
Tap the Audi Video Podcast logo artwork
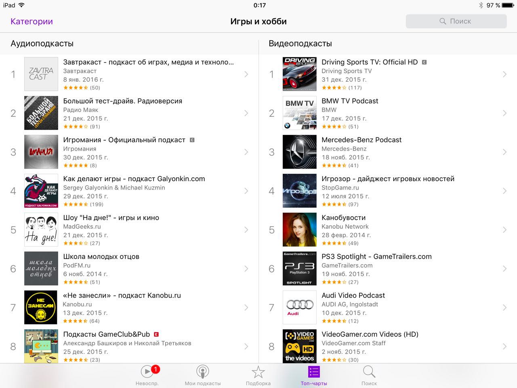pos(300,307)
